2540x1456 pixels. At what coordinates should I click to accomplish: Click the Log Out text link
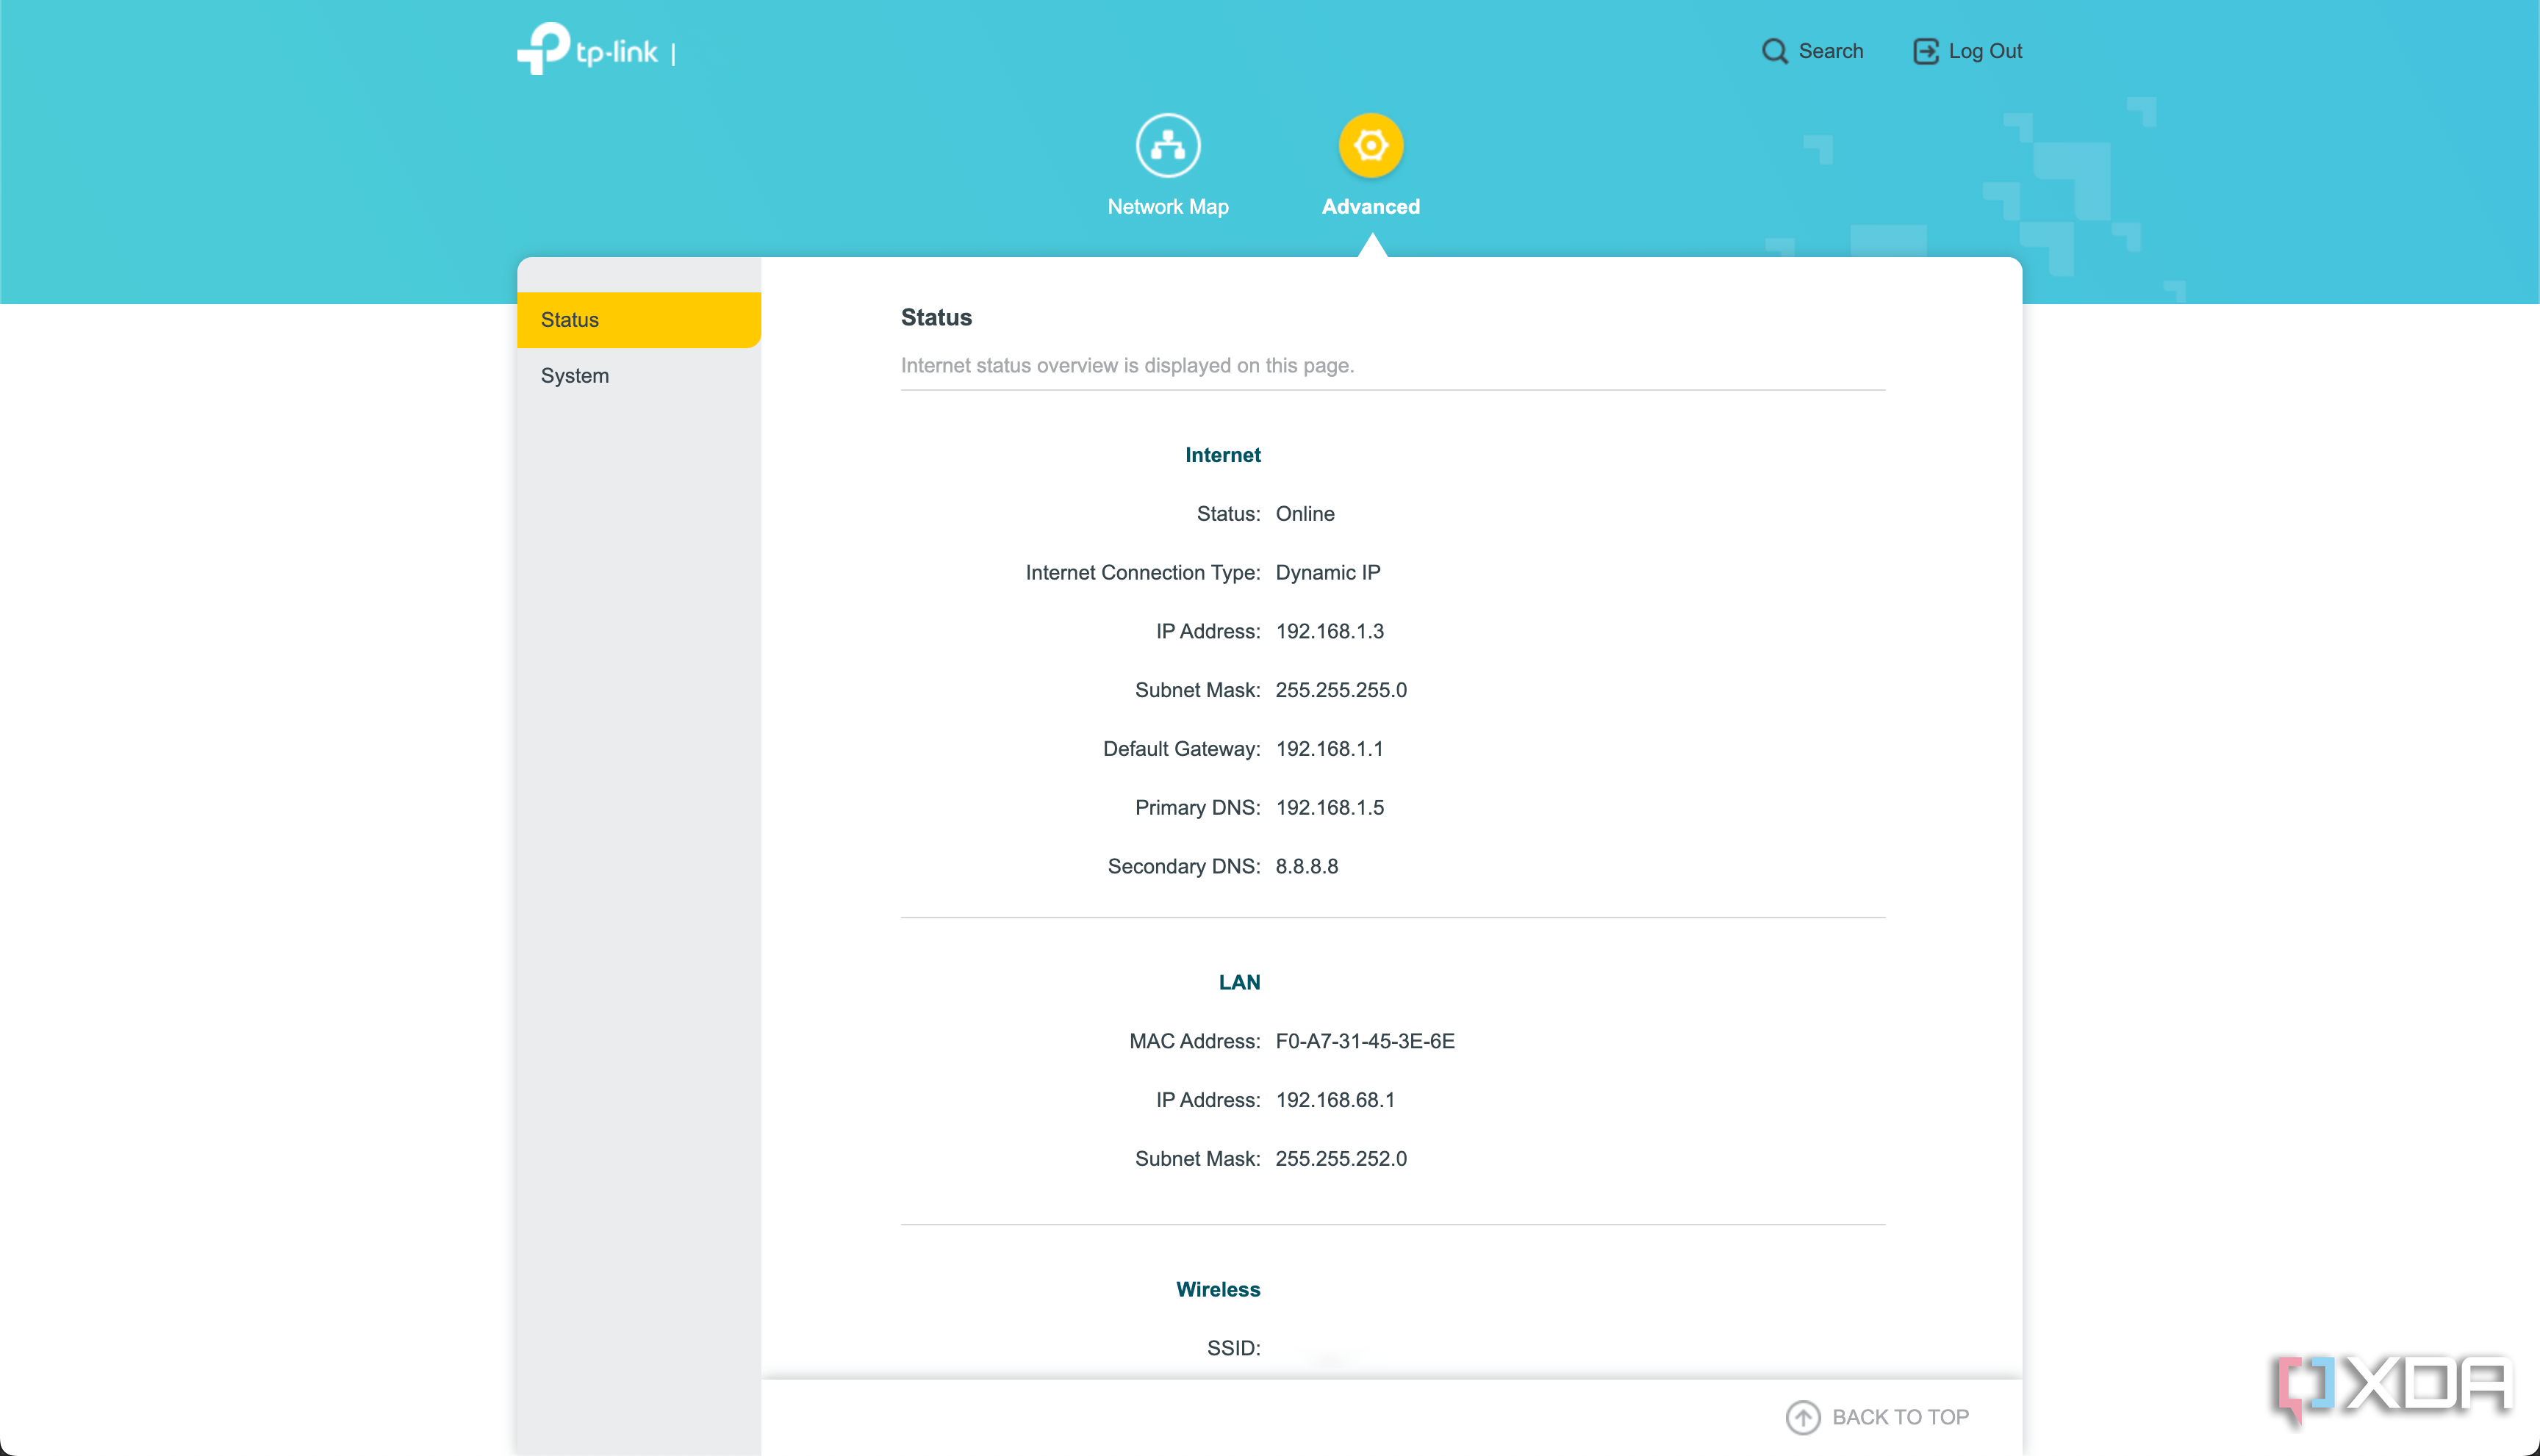coord(1985,51)
